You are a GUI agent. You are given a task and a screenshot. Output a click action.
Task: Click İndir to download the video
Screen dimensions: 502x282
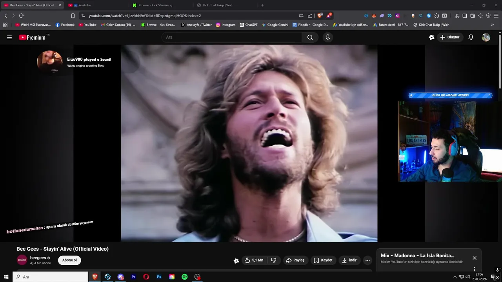(349, 260)
